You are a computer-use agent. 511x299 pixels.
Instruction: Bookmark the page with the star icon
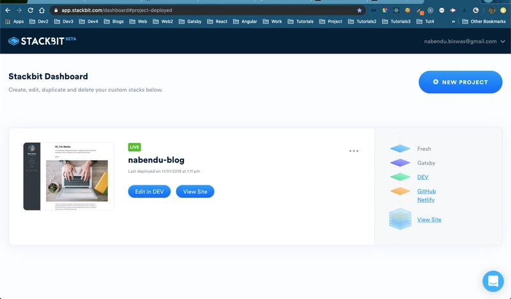[360, 10]
